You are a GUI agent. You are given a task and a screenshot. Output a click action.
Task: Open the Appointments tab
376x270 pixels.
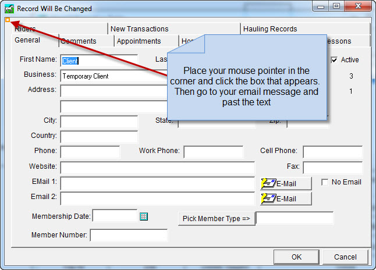(146, 41)
